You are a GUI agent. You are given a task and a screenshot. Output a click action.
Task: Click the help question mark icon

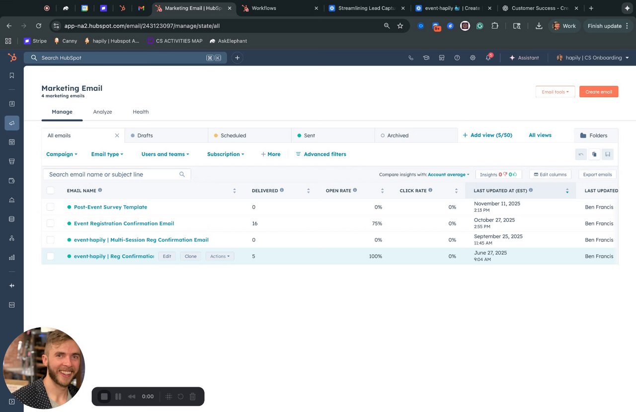point(457,58)
